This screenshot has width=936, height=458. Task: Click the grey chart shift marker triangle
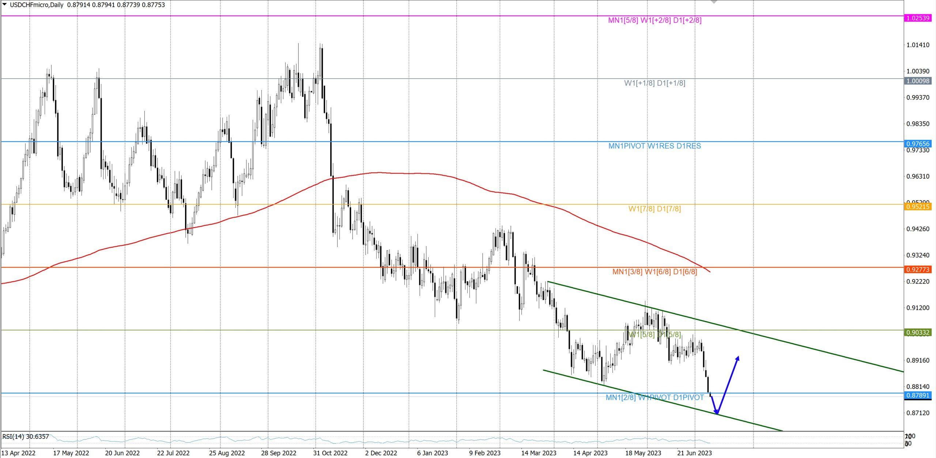[714, 2]
